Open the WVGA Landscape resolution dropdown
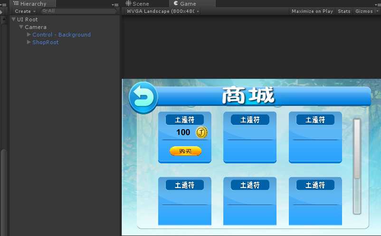381x236 pixels. coord(163,11)
